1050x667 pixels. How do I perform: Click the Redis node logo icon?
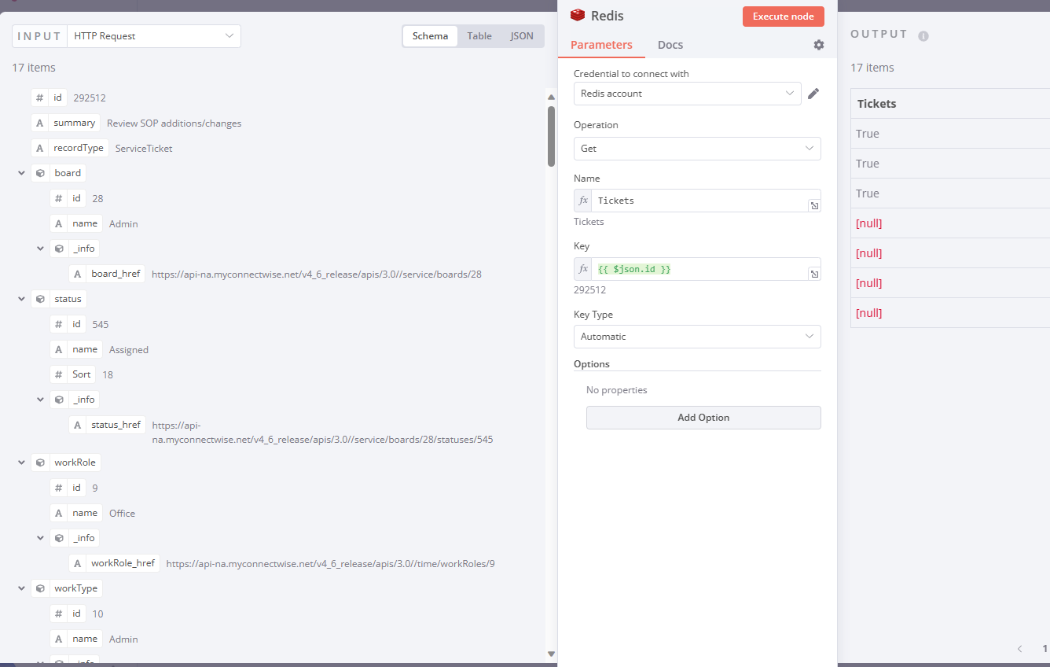click(x=578, y=16)
